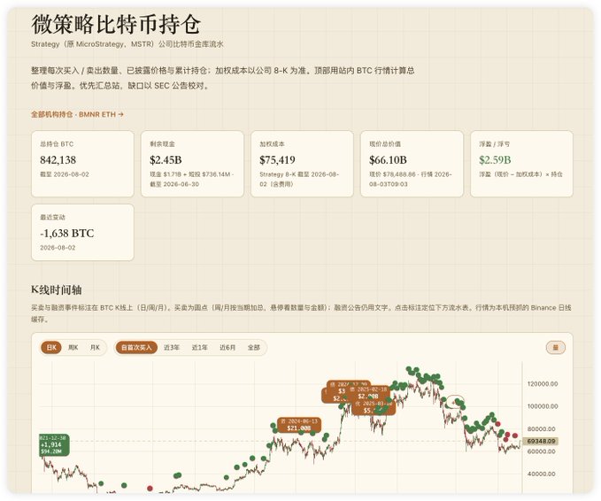Set chart range to 全部

click(x=254, y=348)
